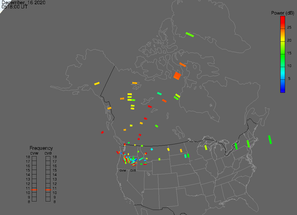Select the orange bar north of the orange square
297x215 pixels.
pos(183,65)
